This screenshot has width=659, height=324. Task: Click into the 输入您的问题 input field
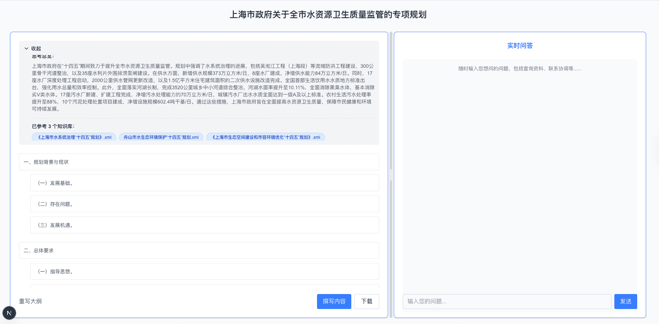coord(507,302)
